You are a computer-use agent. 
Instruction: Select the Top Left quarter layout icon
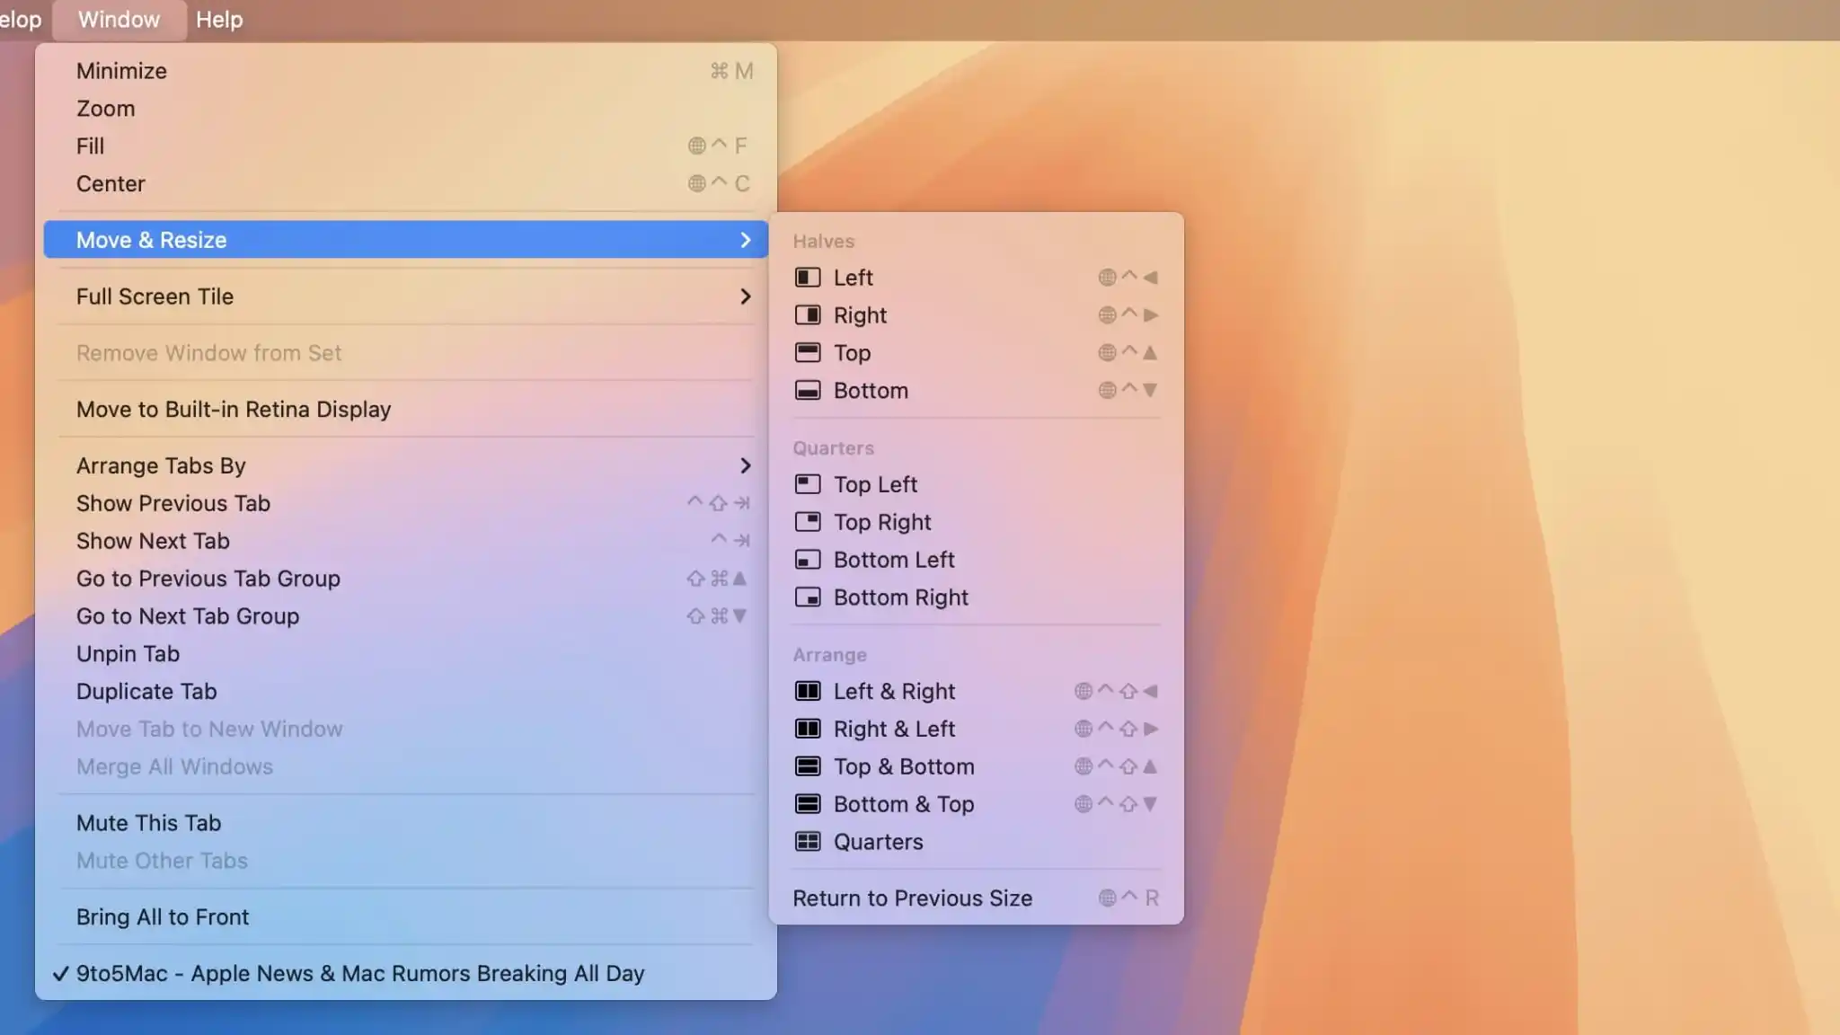(806, 484)
